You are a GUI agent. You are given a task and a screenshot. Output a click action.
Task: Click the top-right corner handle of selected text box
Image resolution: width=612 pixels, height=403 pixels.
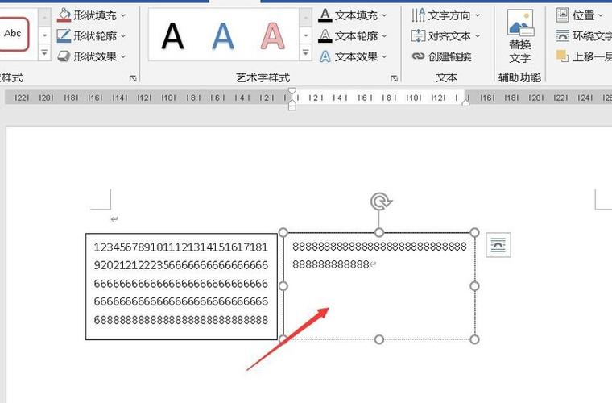[x=474, y=233]
